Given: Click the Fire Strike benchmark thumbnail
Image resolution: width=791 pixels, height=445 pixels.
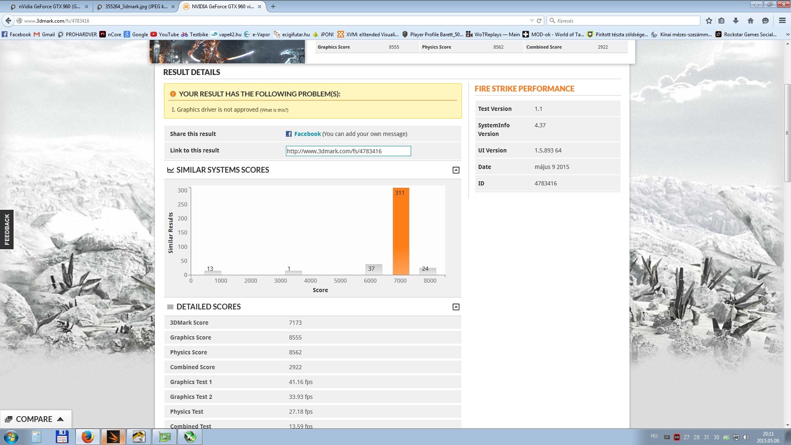Looking at the screenshot, I should coord(227,52).
